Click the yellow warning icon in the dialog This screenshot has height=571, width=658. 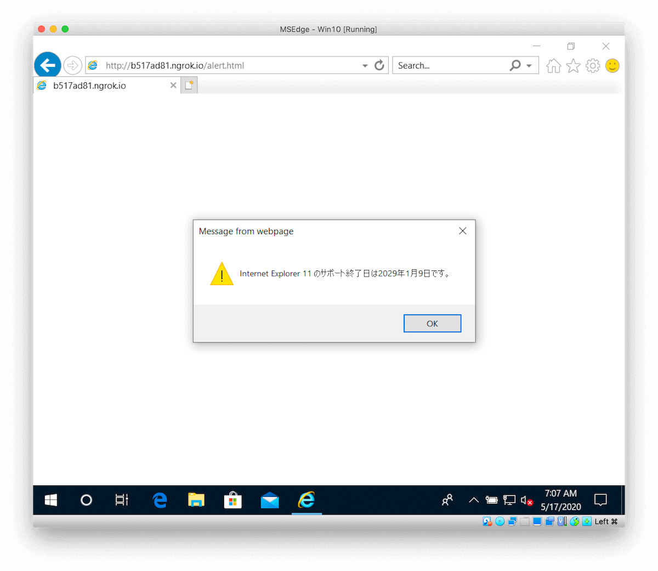(222, 274)
